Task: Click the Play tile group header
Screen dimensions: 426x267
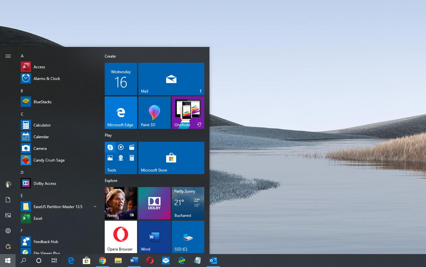Action: pyautogui.click(x=108, y=135)
